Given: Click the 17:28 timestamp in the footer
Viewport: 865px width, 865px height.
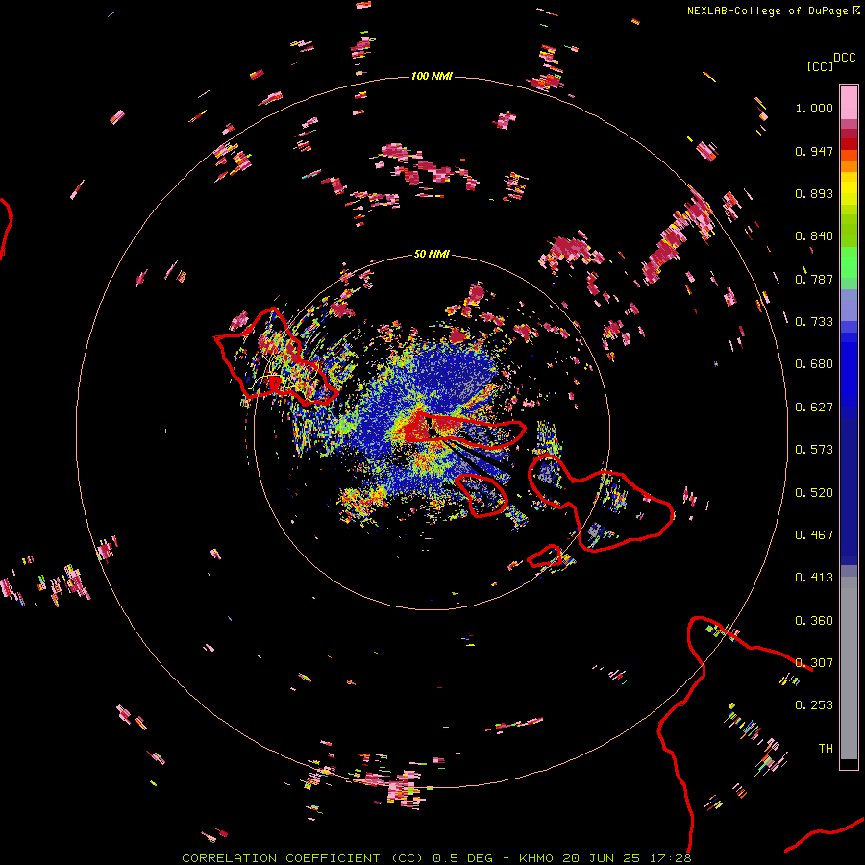Looking at the screenshot, I should (x=670, y=858).
